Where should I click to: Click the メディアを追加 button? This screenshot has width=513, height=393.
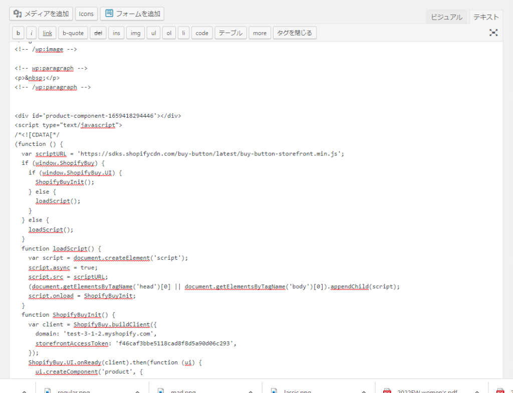(x=41, y=14)
